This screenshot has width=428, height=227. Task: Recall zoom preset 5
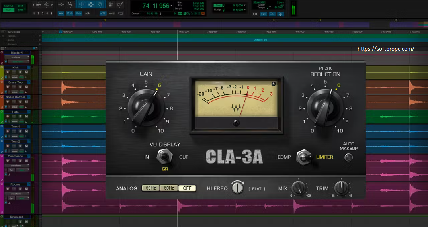[51, 14]
